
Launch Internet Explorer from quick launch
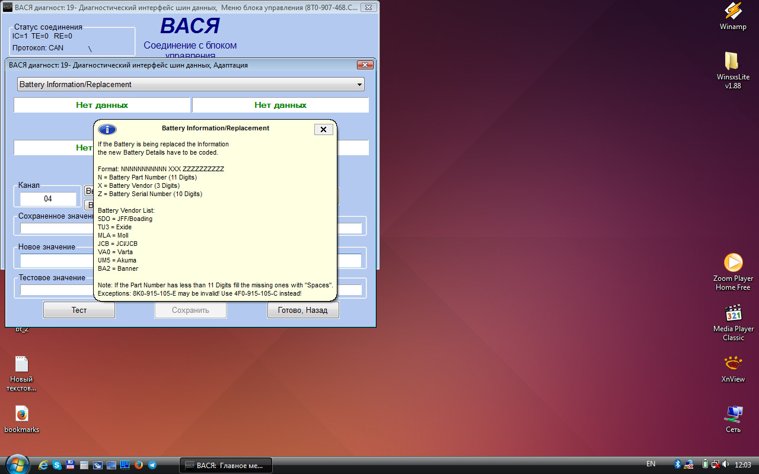pos(43,465)
